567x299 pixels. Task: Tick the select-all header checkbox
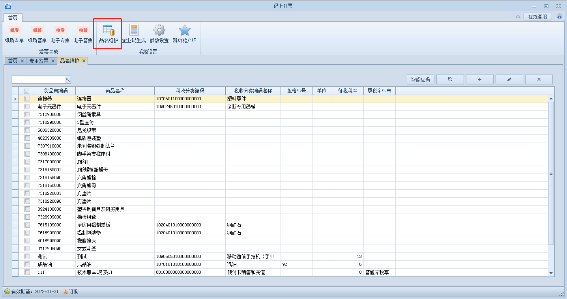tap(26, 91)
